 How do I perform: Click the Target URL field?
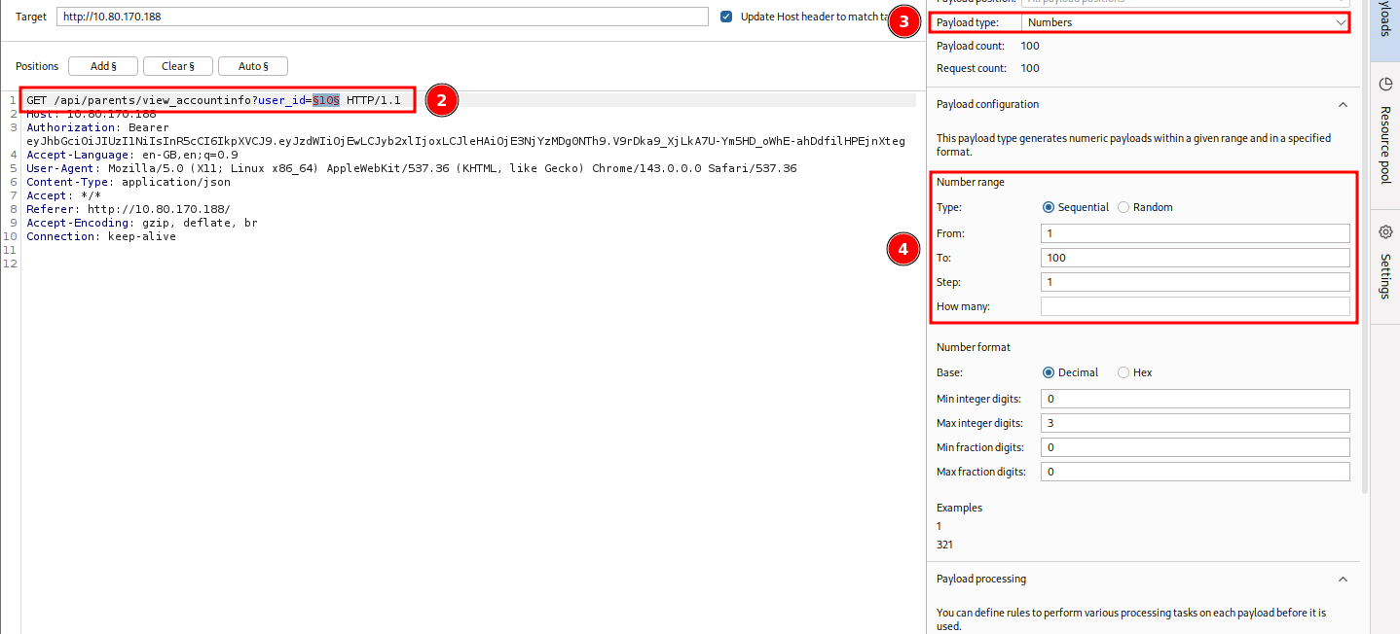tap(382, 17)
